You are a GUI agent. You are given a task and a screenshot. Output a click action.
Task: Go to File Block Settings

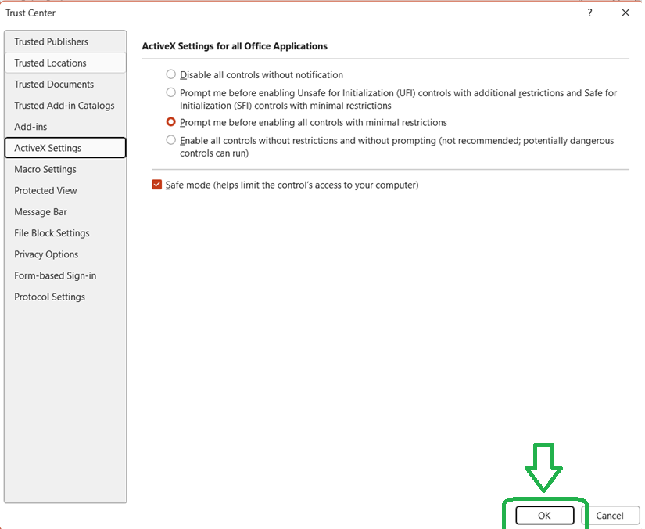point(66,233)
